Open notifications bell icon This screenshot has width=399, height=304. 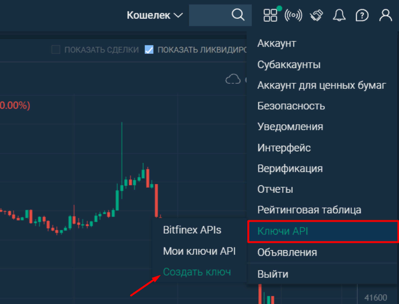340,16
